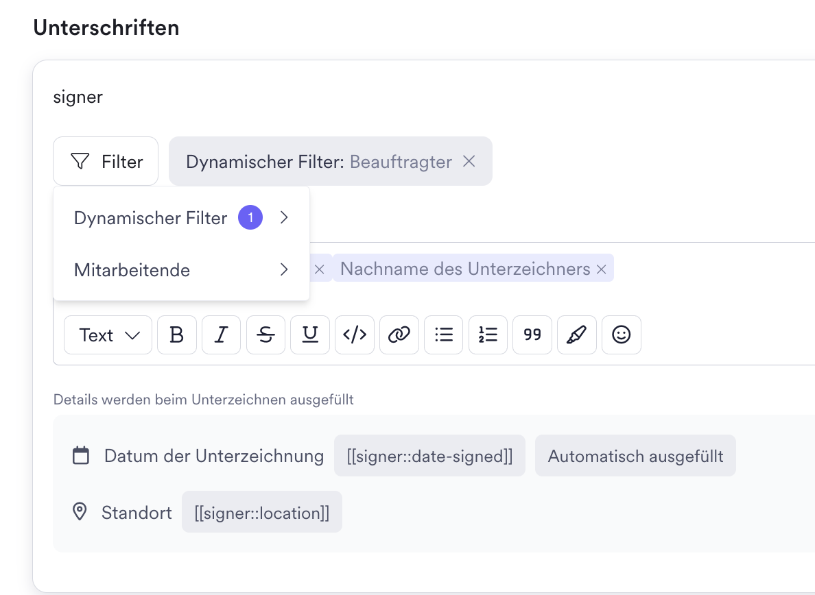Remove the partially hidden tag beside Nachname
The height and width of the screenshot is (595, 815).
[320, 269]
